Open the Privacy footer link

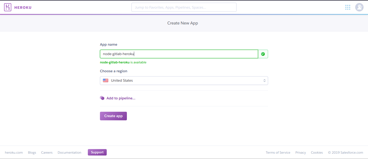pos(301,153)
